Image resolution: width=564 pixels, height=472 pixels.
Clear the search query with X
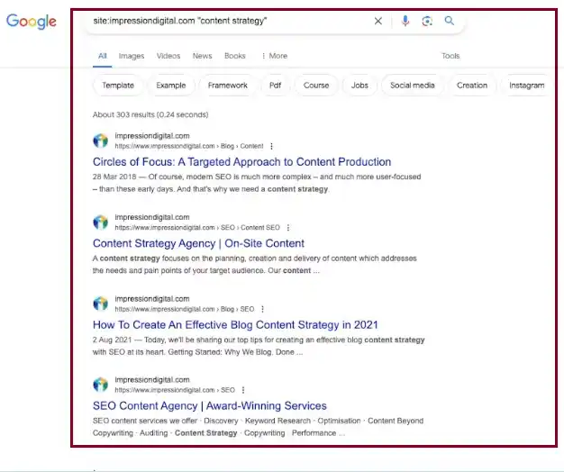click(x=378, y=22)
